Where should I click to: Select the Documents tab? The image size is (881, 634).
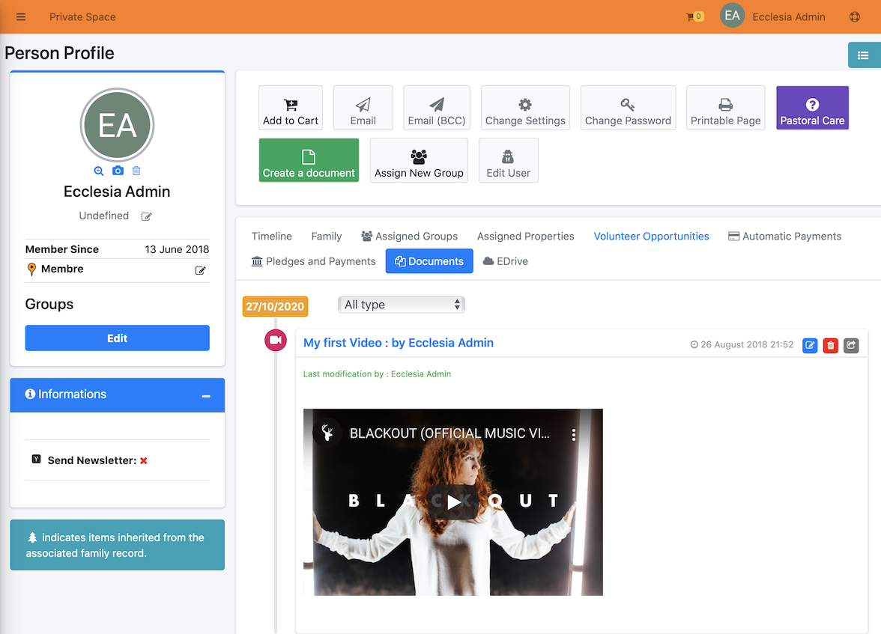pos(429,261)
